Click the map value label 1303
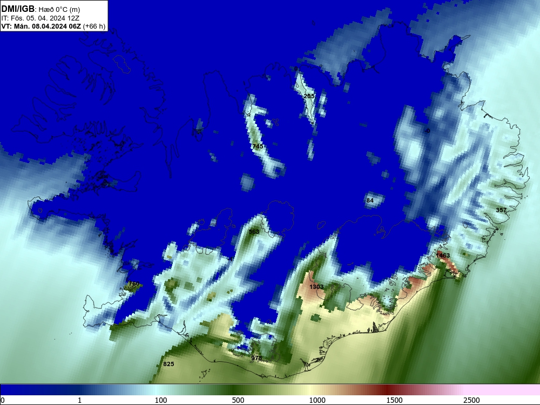 [316, 287]
